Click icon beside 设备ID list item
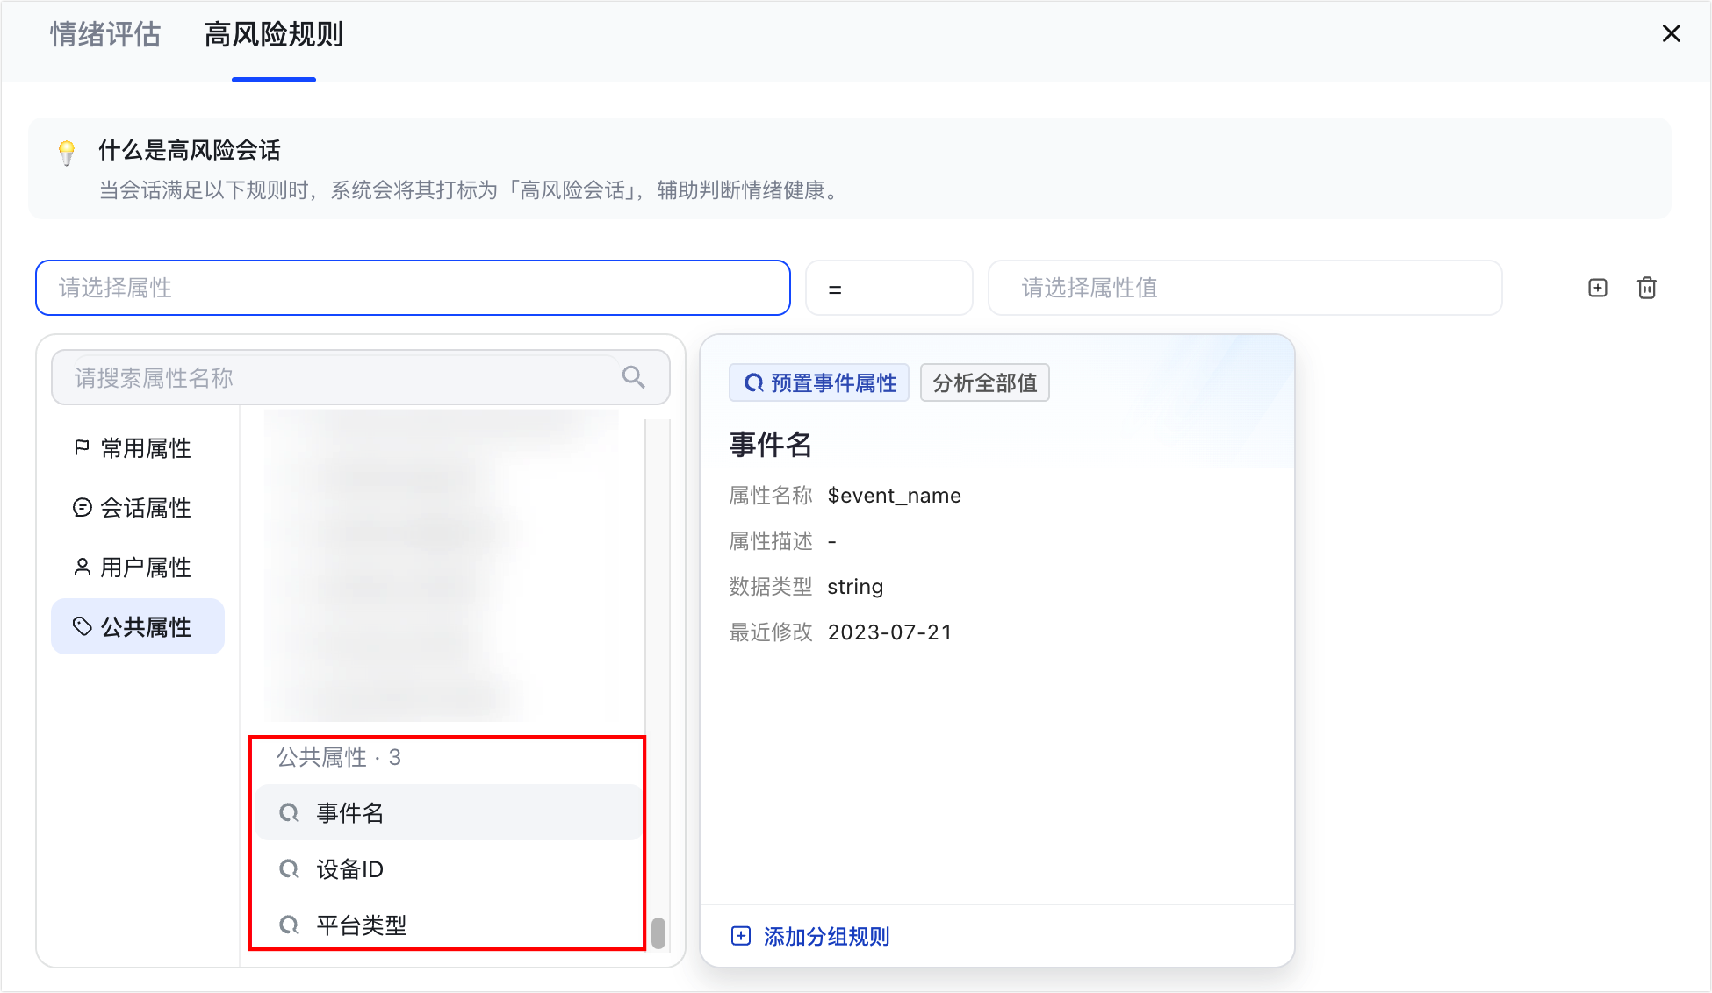 pyautogui.click(x=289, y=869)
